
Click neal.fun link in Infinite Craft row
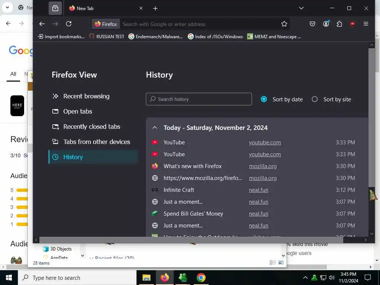pyautogui.click(x=259, y=190)
